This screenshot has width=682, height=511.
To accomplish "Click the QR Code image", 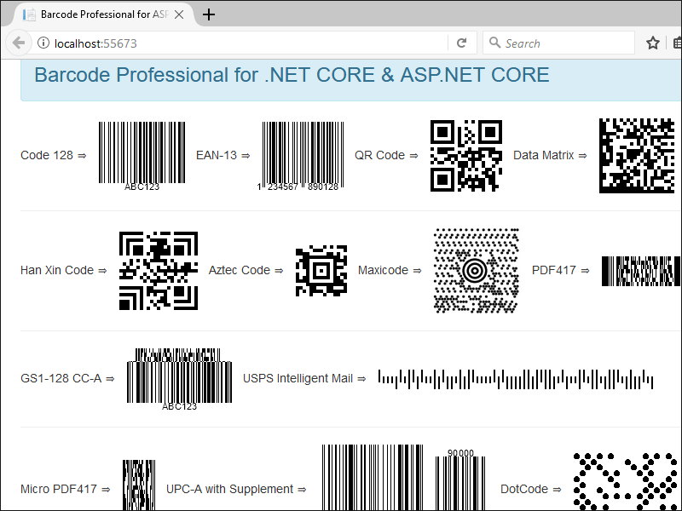I will [466, 156].
